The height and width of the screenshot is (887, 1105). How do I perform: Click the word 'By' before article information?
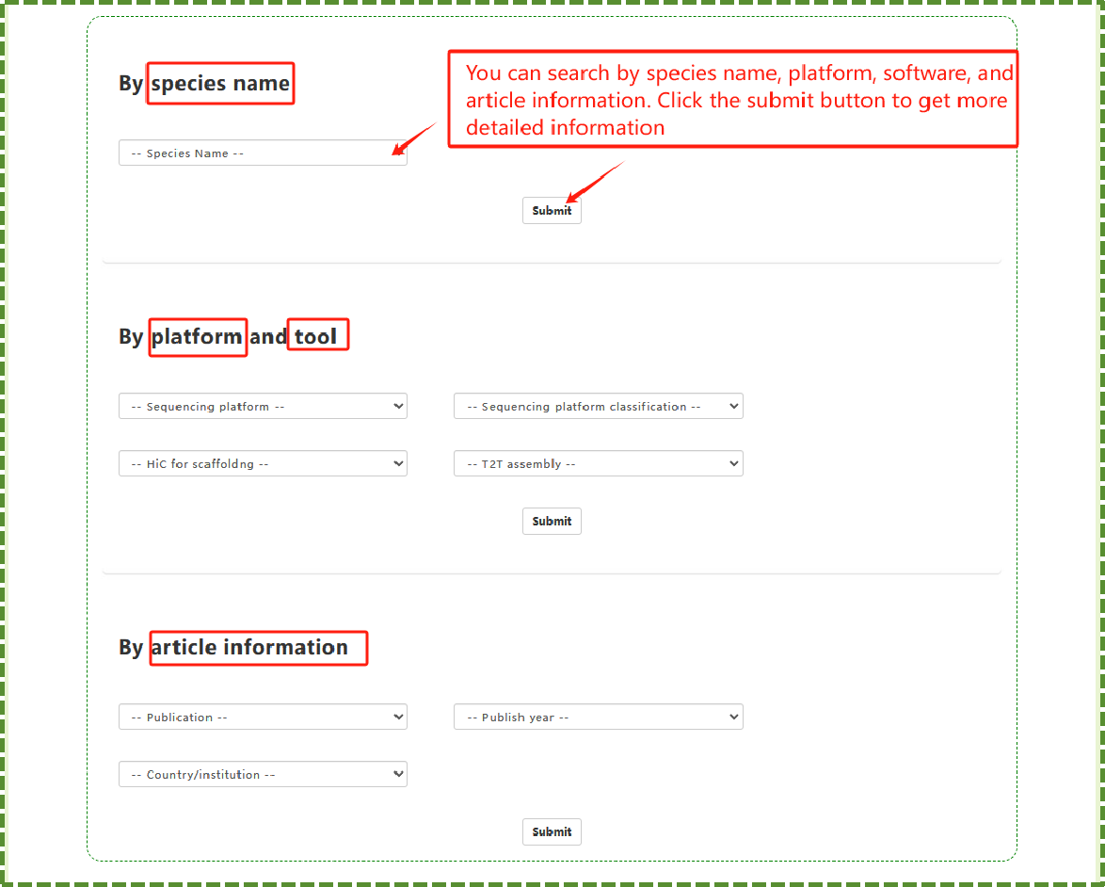(131, 648)
